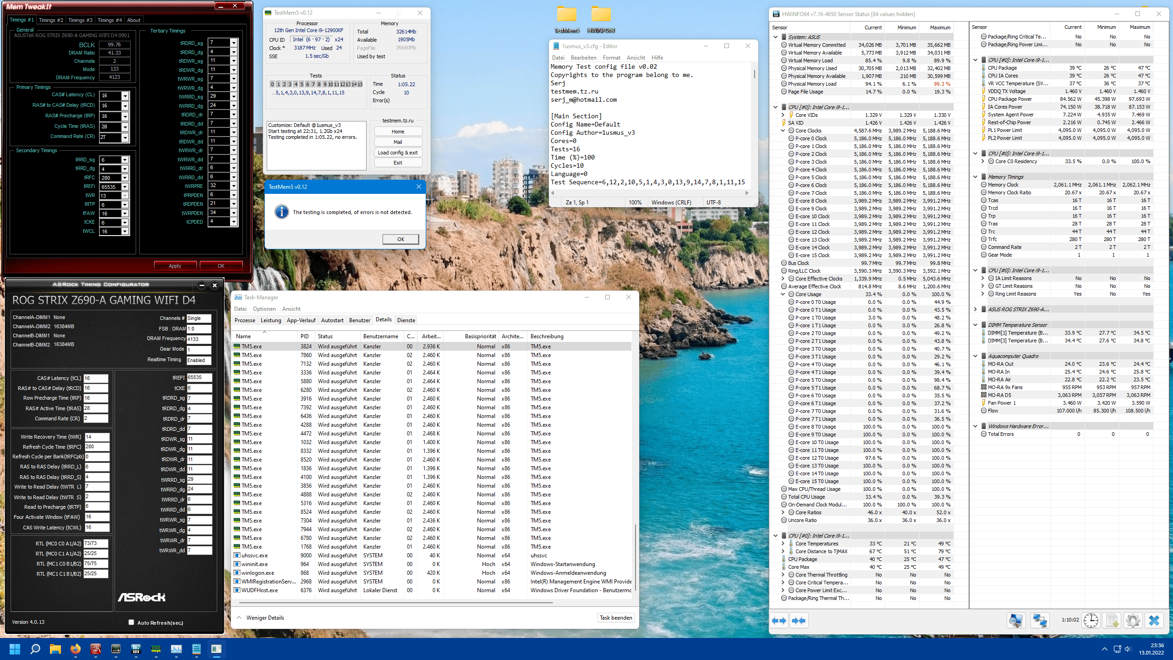This screenshot has width=1173, height=660.
Task: Open Bearbeiten menu in Editor
Action: coord(584,58)
